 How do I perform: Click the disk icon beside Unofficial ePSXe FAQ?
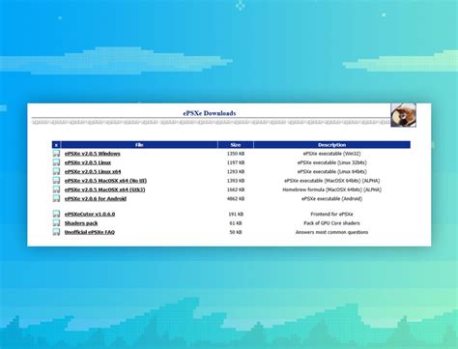tap(56, 232)
